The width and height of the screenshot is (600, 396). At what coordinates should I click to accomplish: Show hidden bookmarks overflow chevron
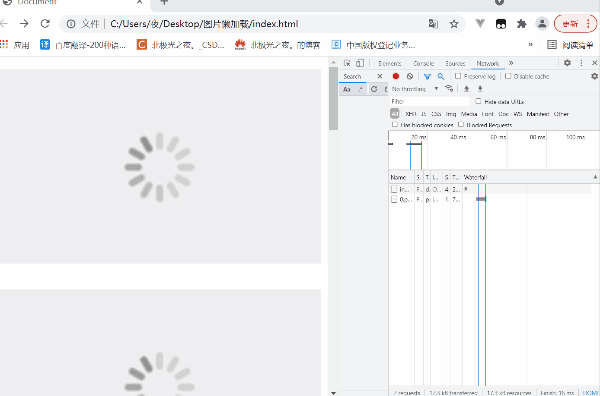(530, 44)
